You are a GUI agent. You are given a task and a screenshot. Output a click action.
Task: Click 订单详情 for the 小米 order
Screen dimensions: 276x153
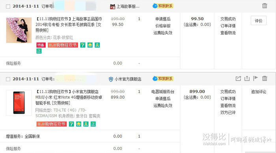tap(228, 99)
